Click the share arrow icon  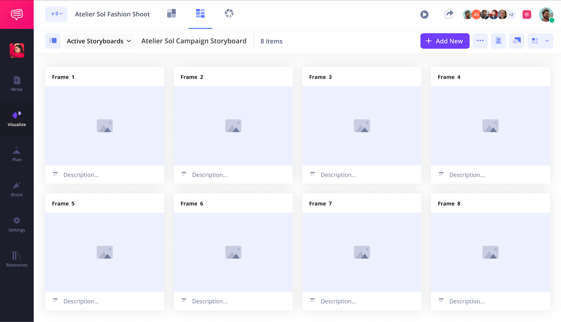click(449, 14)
